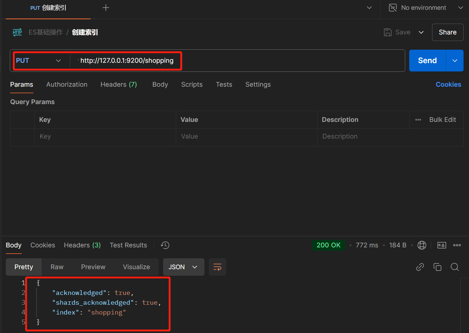Open the PUT method dropdown
The height and width of the screenshot is (333, 469).
(38, 61)
